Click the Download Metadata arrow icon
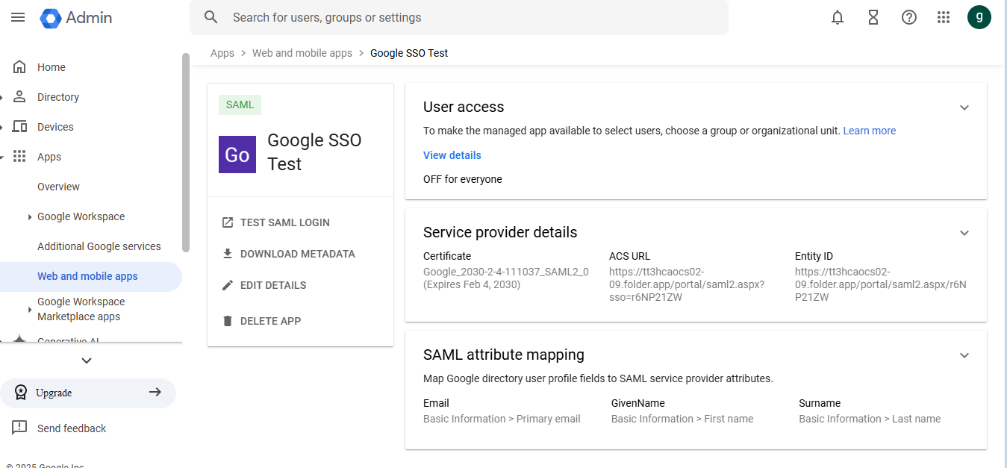The width and height of the screenshot is (1007, 468). point(228,254)
